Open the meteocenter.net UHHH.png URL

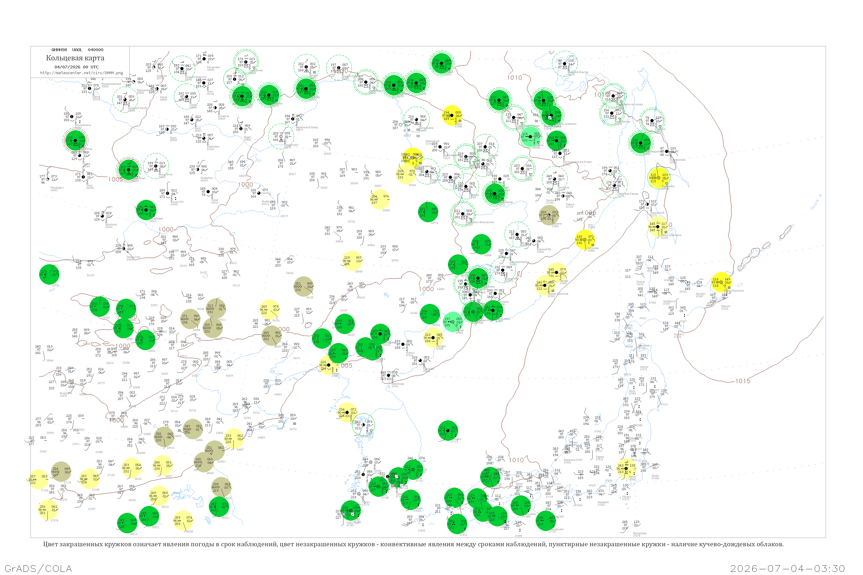pyautogui.click(x=82, y=73)
